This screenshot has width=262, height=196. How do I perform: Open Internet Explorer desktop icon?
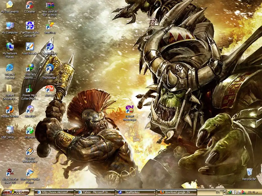click(x=10, y=71)
